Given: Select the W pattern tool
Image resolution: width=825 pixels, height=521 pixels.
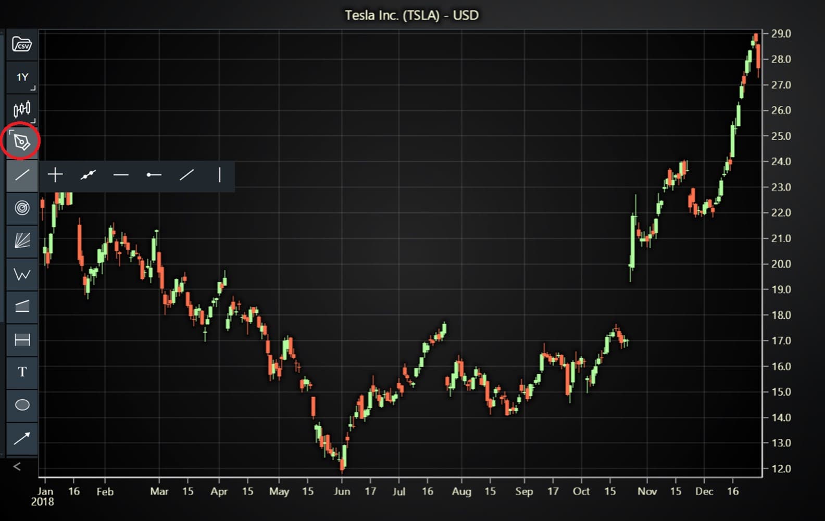Looking at the screenshot, I should coord(22,274).
